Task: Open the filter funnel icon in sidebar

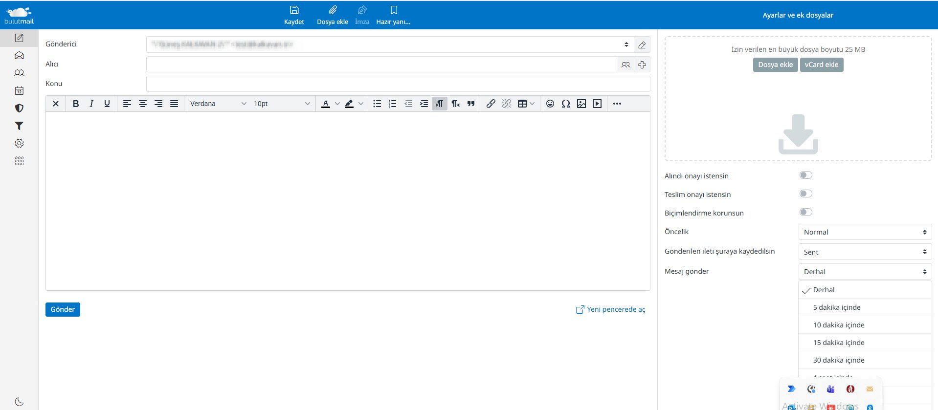Action: (19, 126)
